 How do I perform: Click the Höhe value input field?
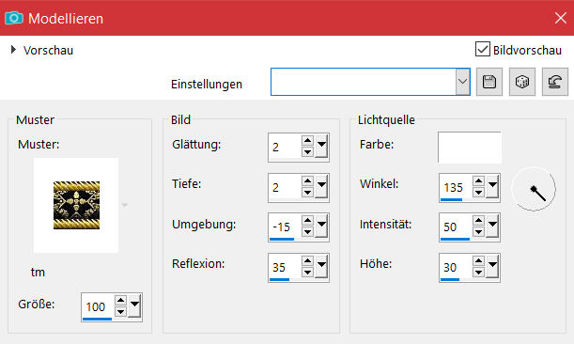pos(456,268)
